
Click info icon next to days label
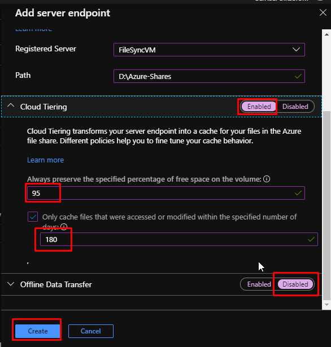click(x=64, y=227)
